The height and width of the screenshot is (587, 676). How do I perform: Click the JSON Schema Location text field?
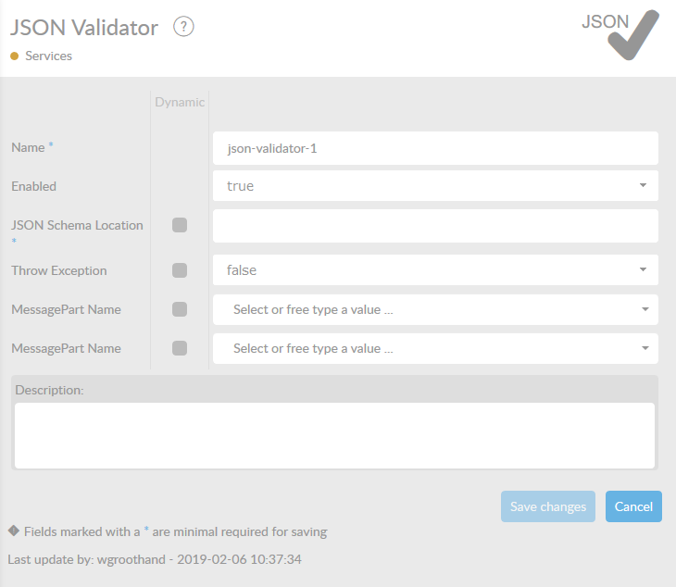click(x=435, y=225)
